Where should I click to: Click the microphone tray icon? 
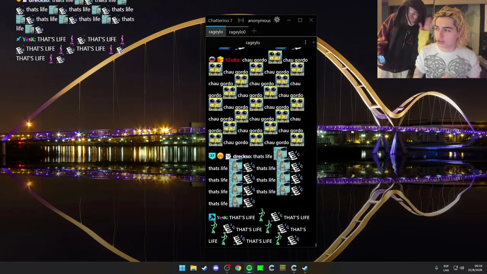point(436,268)
